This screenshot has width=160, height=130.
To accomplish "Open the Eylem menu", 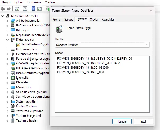I will point(19,2).
